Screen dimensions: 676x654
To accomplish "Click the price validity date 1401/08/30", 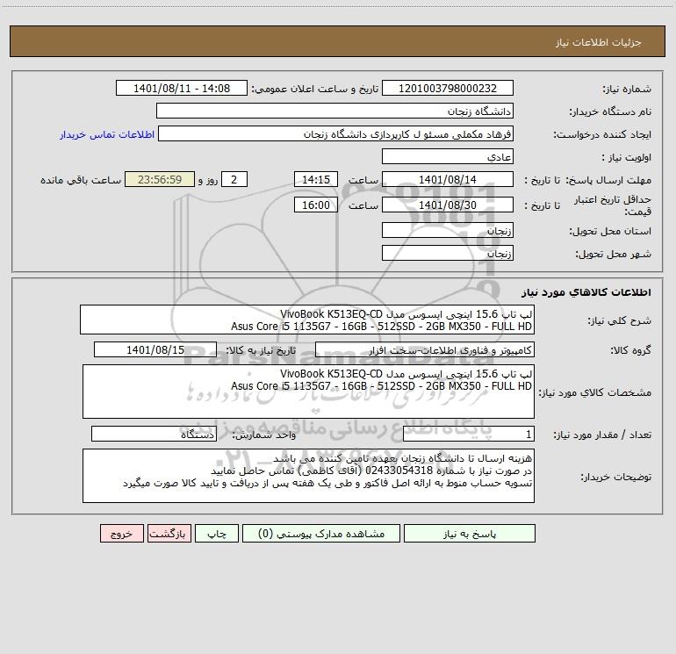I will [448, 205].
